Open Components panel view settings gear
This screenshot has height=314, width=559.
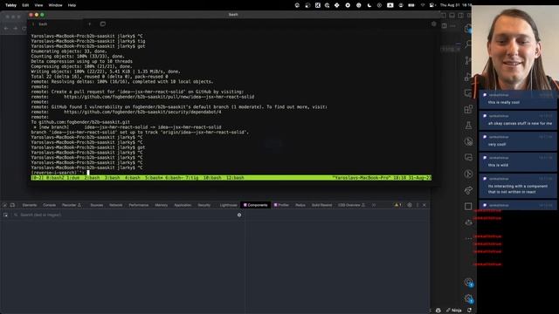(239, 215)
